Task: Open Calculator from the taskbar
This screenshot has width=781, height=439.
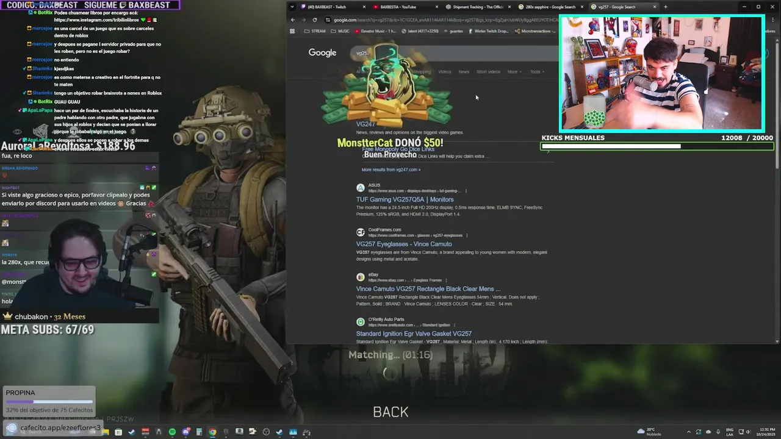Action: point(200,432)
